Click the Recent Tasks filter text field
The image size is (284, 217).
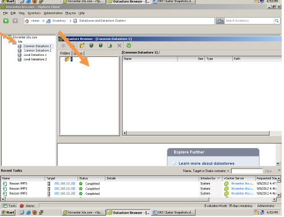247,171
